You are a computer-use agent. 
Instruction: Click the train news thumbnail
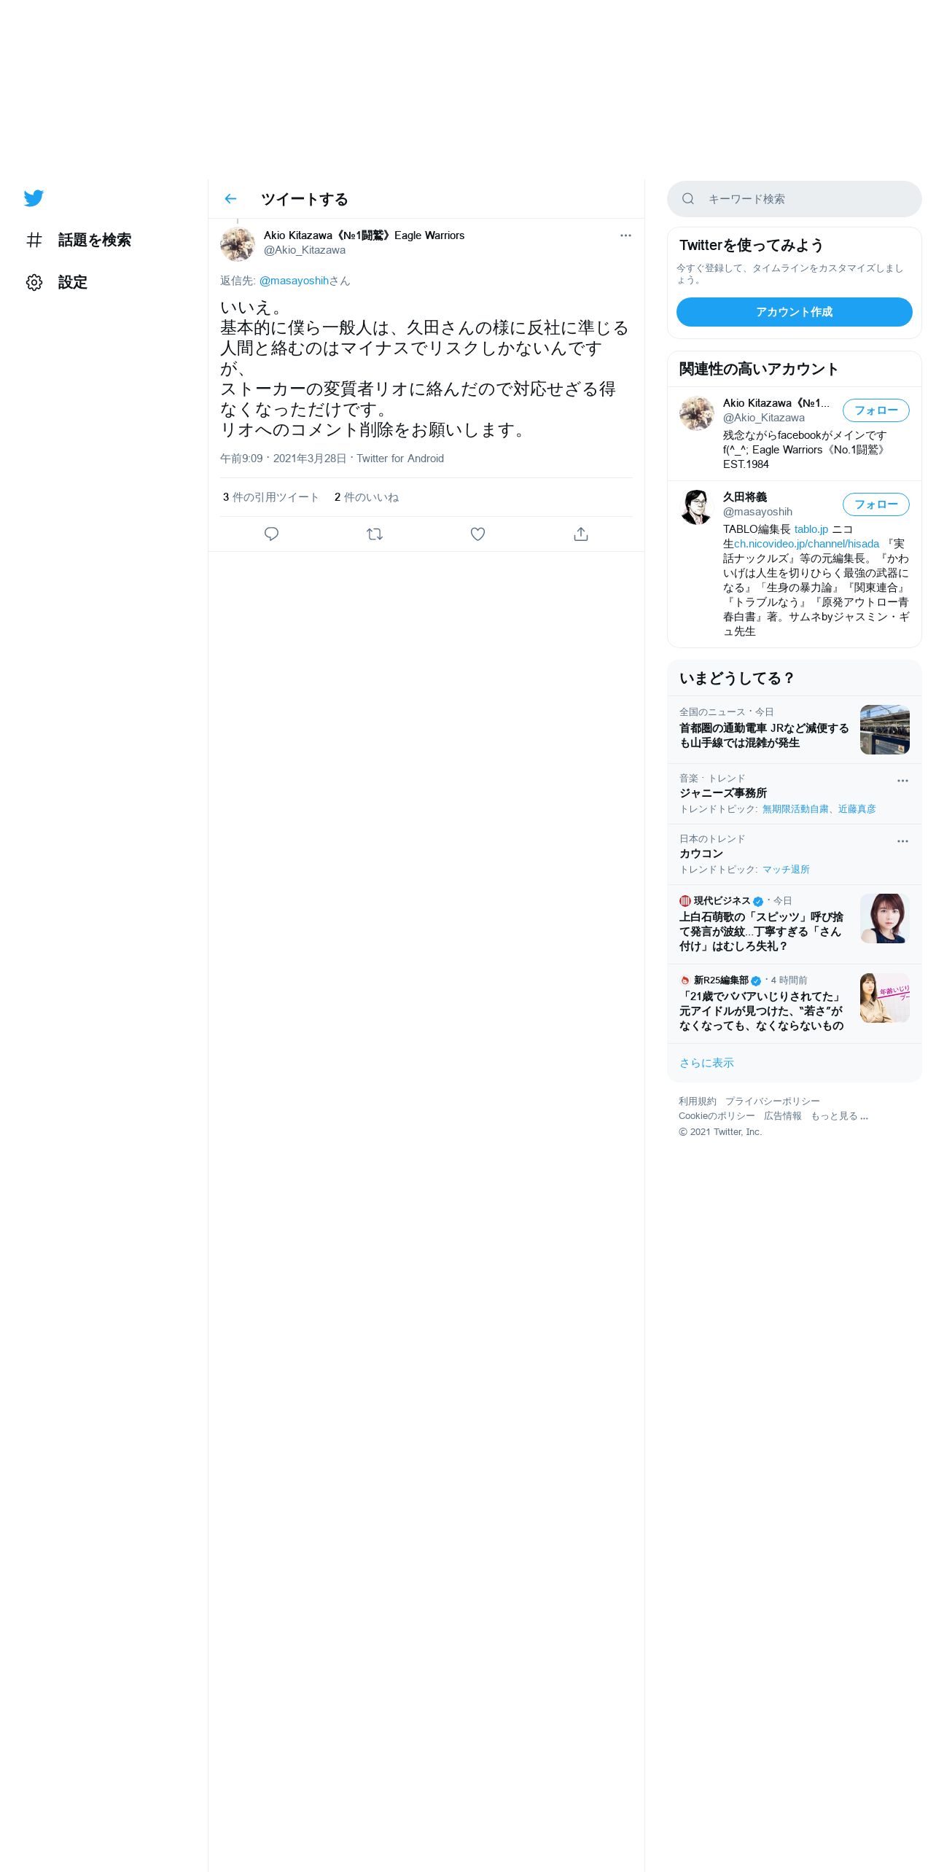(884, 730)
